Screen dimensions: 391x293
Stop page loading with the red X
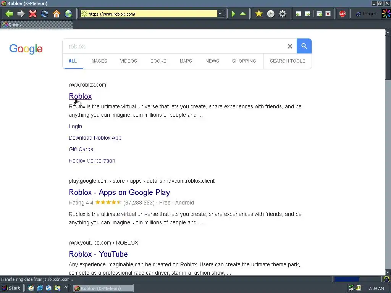pos(33,14)
